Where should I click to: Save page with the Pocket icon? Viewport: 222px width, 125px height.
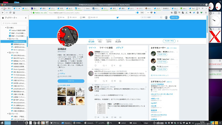coord(151,12)
